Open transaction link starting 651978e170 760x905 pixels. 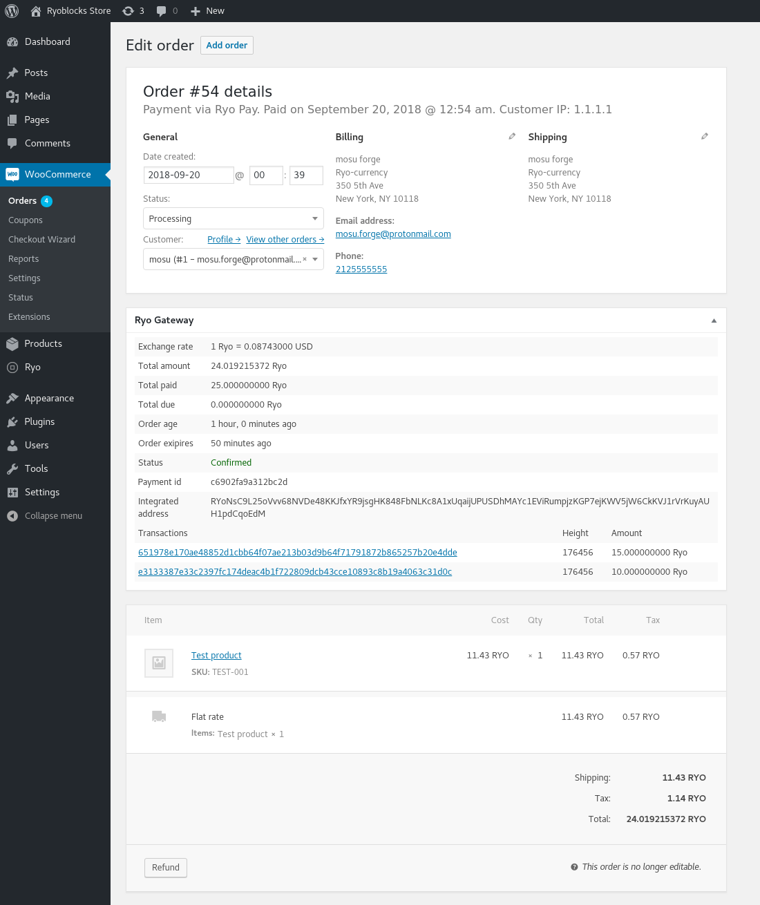298,553
